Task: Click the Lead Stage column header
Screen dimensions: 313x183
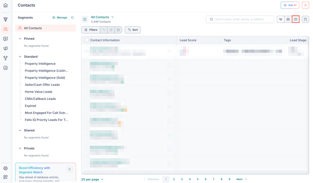Action: click(x=298, y=40)
